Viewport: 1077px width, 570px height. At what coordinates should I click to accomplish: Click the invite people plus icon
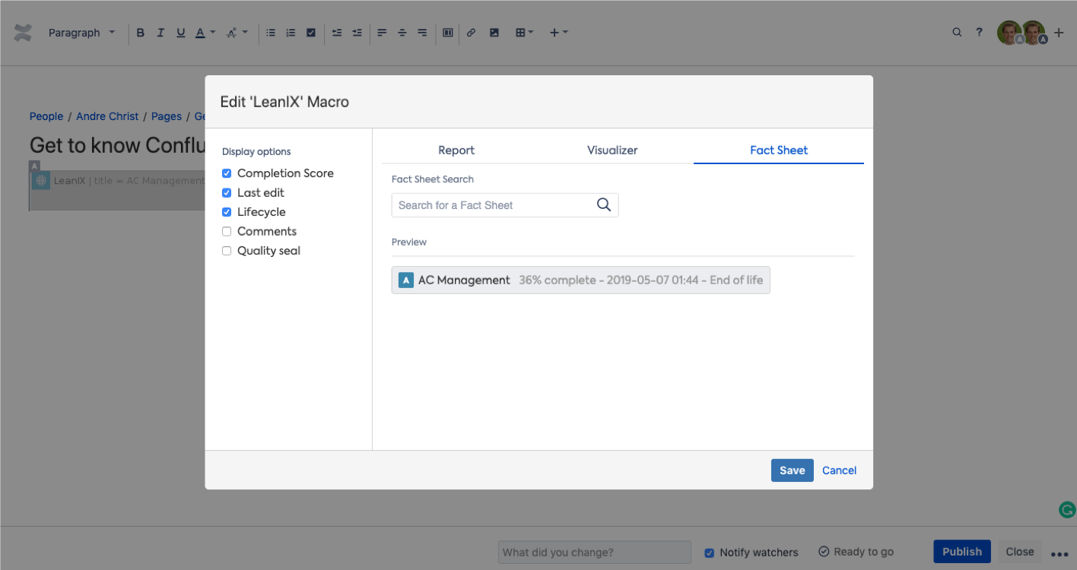tap(1059, 33)
